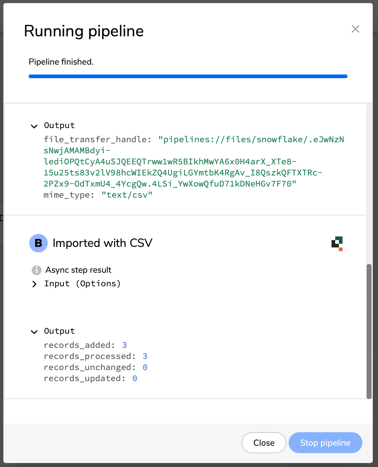Collapse the records Output section chevron
378x467 pixels.
34,332
